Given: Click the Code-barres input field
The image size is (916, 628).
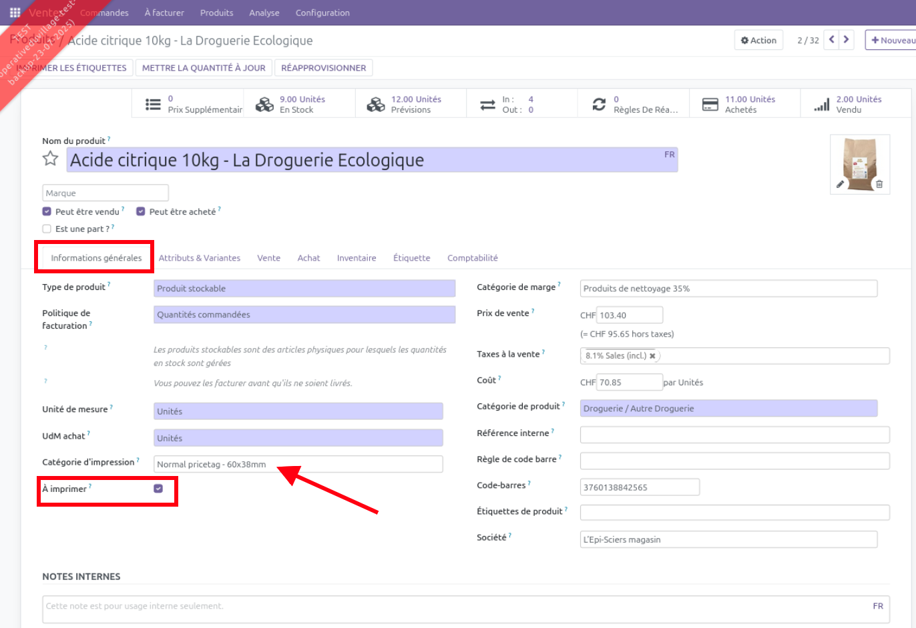Looking at the screenshot, I should [639, 487].
